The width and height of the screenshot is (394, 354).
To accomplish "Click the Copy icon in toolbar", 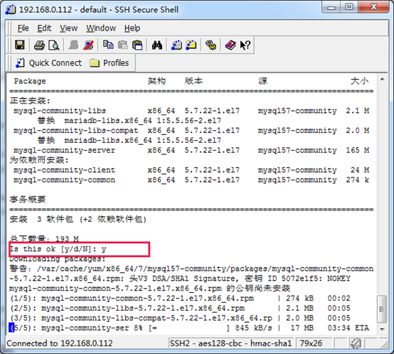I will pos(108,45).
